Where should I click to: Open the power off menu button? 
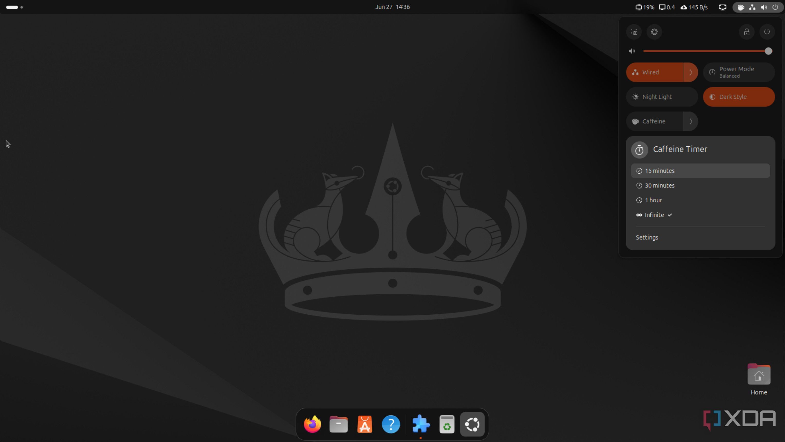point(767,32)
